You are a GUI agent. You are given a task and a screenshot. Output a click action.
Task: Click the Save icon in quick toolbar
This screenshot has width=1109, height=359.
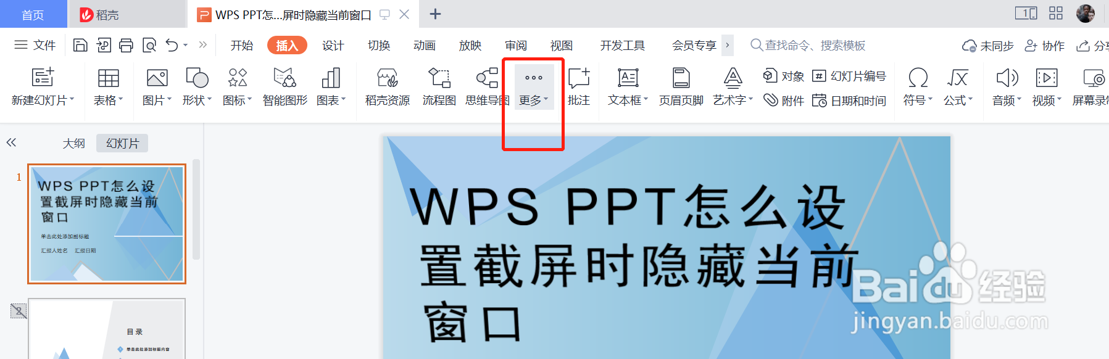pos(80,45)
